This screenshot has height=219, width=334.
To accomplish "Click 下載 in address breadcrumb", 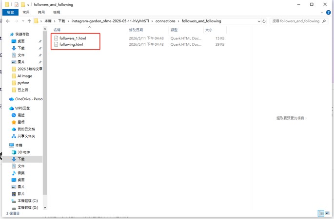I will tap(61, 21).
